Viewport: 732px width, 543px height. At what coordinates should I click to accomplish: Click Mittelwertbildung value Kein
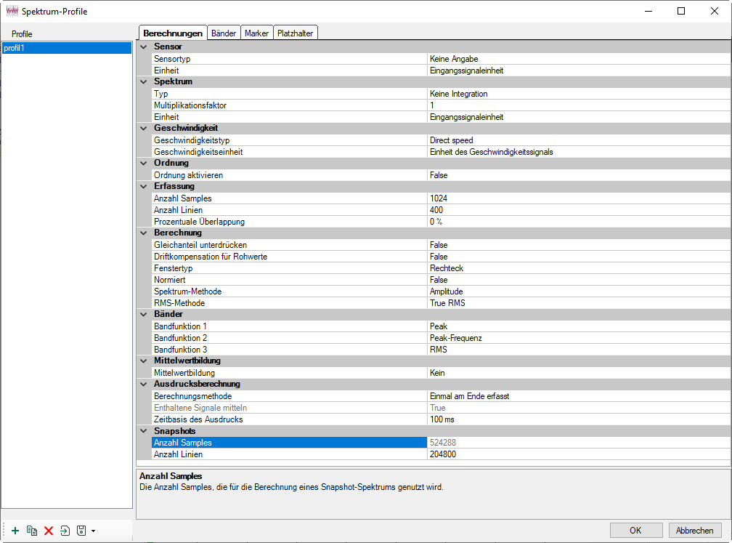(579, 373)
